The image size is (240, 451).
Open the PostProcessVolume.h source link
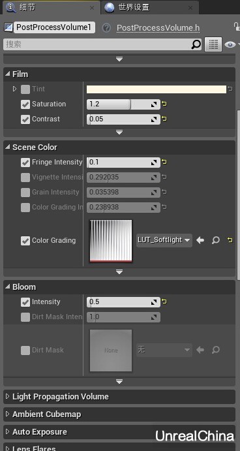click(x=158, y=28)
